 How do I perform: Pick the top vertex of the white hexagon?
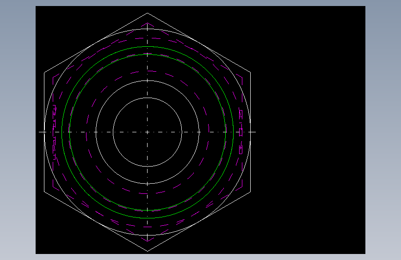click(x=147, y=13)
